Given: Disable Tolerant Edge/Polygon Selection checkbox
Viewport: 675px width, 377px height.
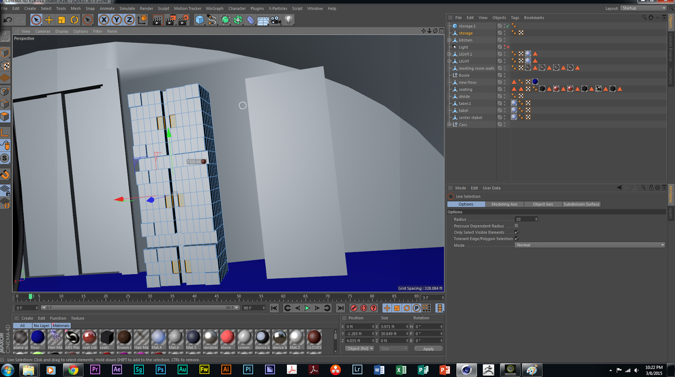Looking at the screenshot, I should (516, 238).
